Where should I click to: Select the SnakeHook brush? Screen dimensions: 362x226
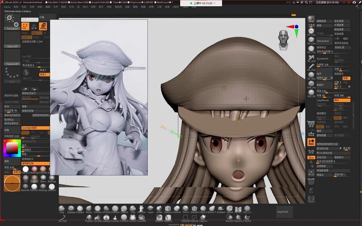coord(221,209)
